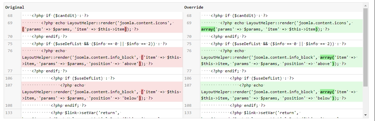Click line number 69 in Original pane
This screenshot has width=375, height=121.
click(x=10, y=23)
